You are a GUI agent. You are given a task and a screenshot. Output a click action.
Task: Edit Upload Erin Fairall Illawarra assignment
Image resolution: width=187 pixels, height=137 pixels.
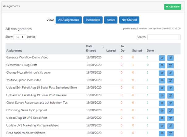[x=170, y=96]
